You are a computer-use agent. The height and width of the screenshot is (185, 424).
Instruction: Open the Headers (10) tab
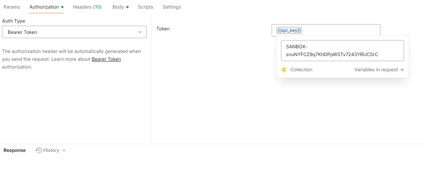click(x=87, y=7)
